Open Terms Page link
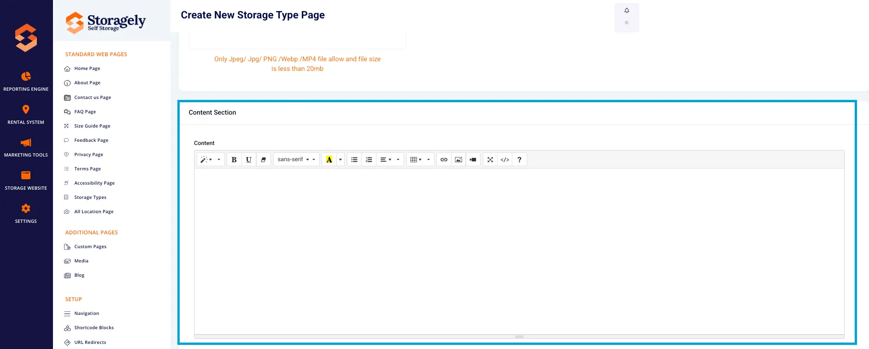The width and height of the screenshot is (869, 349). click(x=87, y=169)
